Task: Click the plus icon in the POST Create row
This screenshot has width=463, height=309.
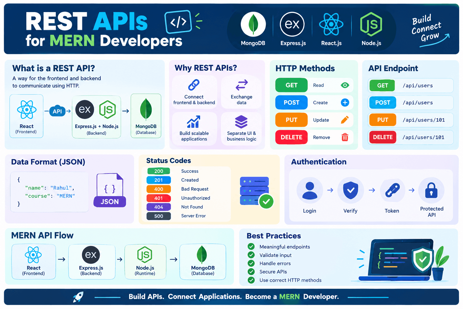Action: pyautogui.click(x=345, y=103)
